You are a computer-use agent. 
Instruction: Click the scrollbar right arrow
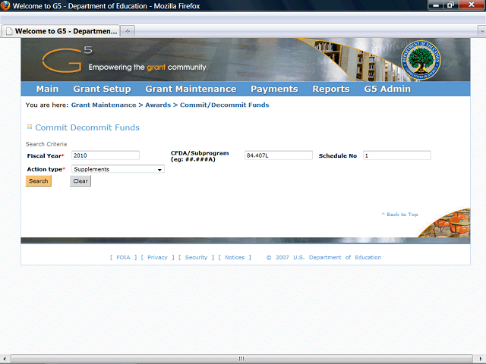(x=481, y=359)
